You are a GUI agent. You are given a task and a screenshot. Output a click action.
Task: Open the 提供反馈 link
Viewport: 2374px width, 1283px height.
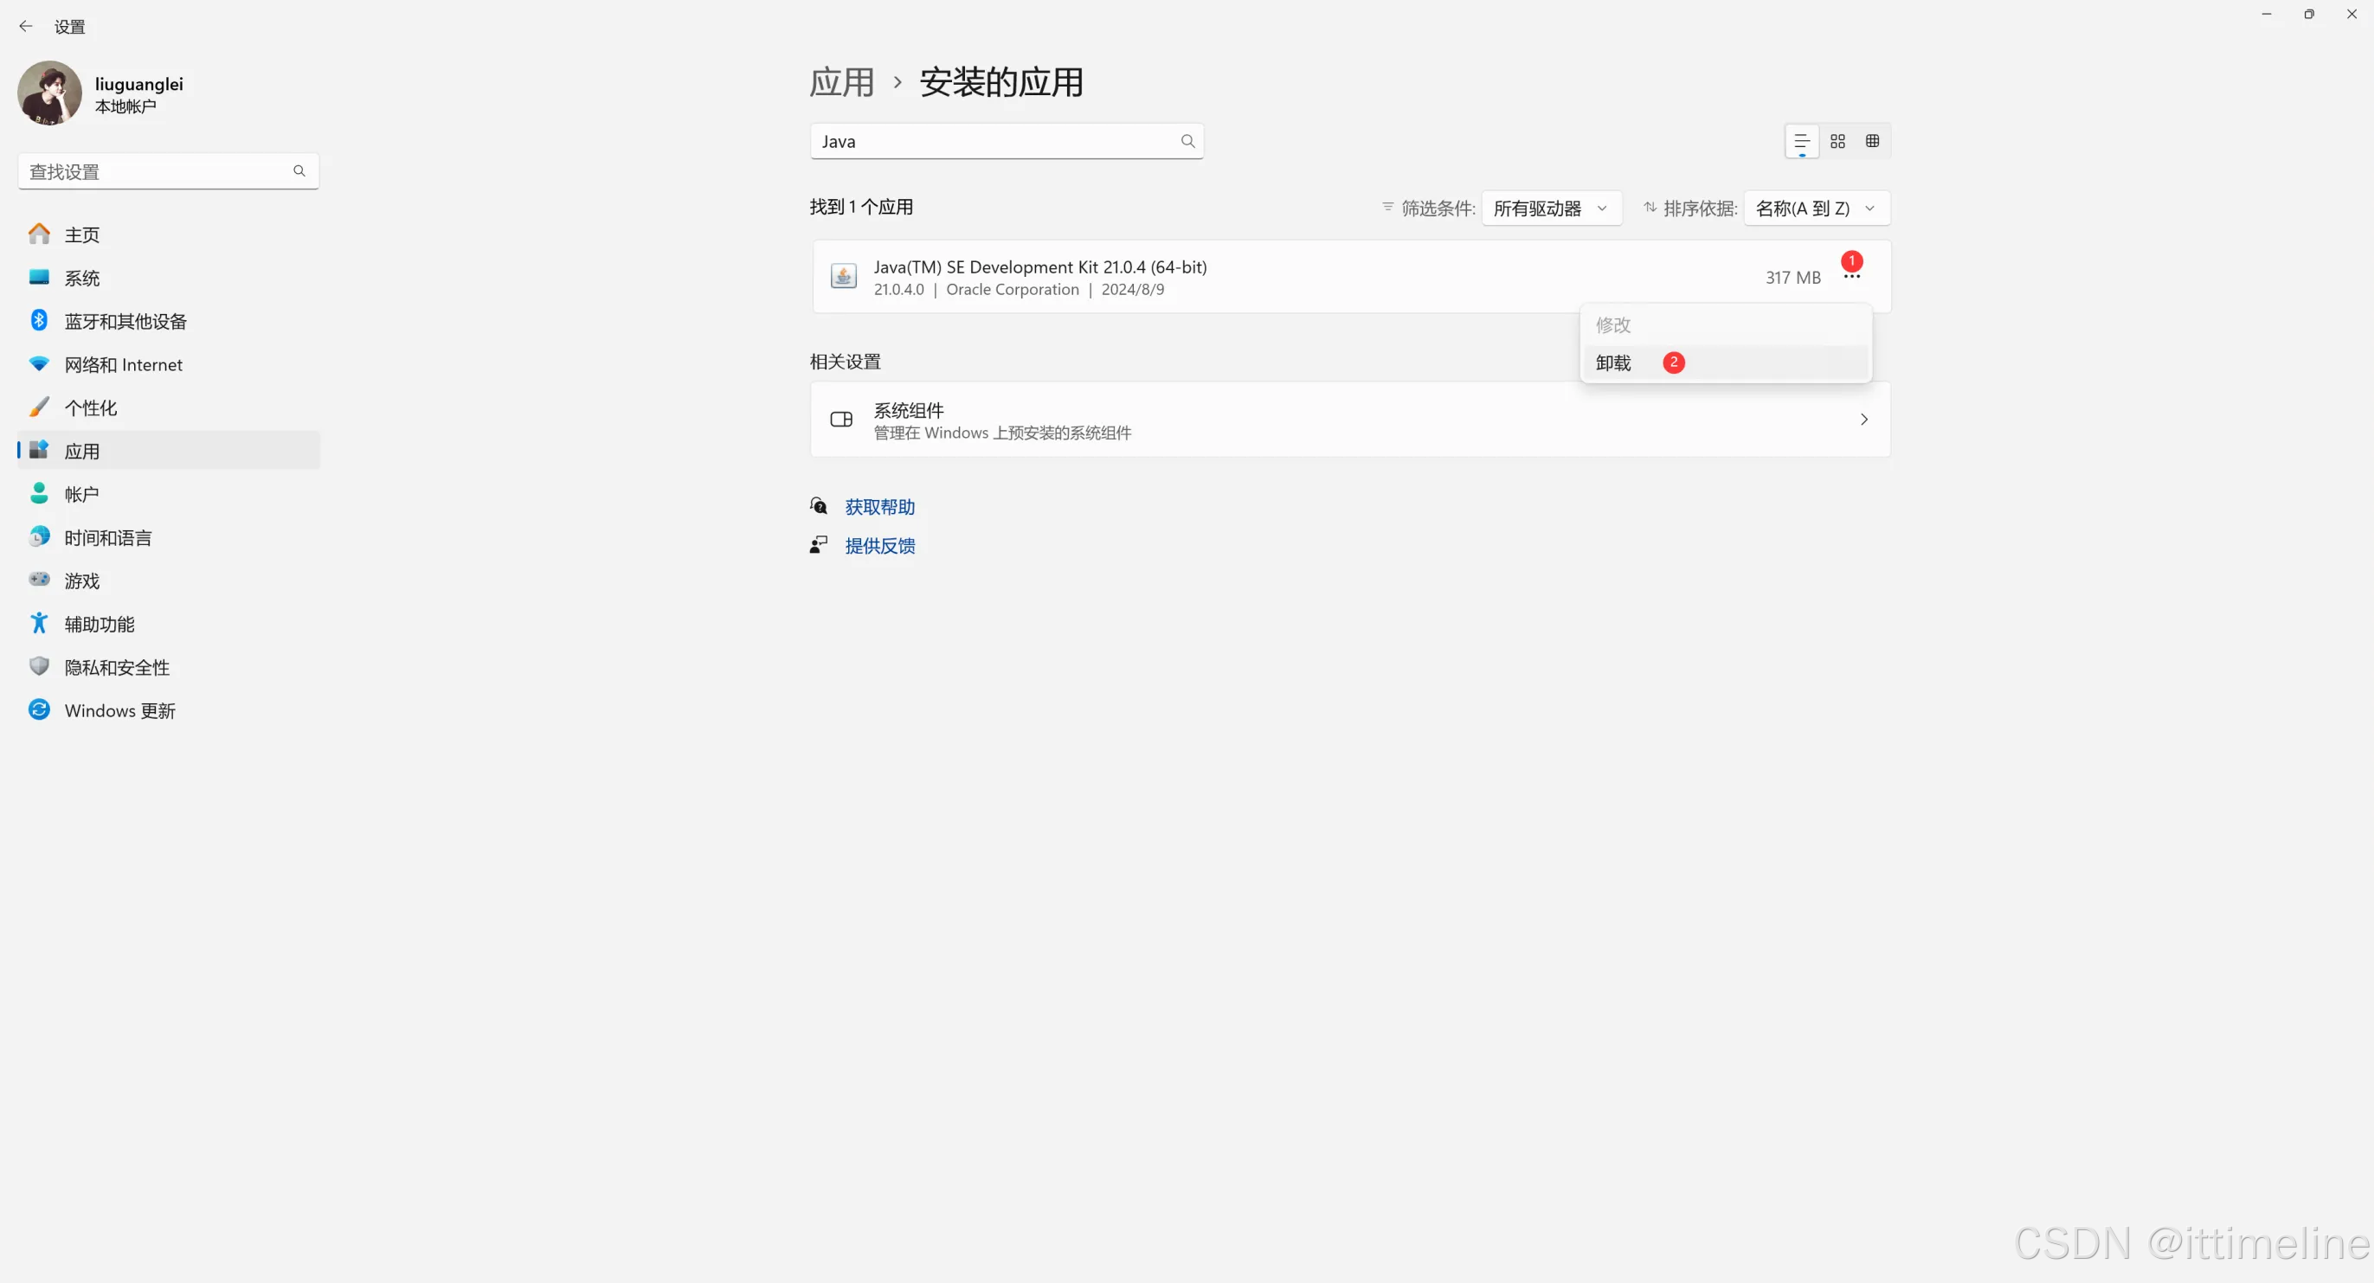[x=879, y=546]
